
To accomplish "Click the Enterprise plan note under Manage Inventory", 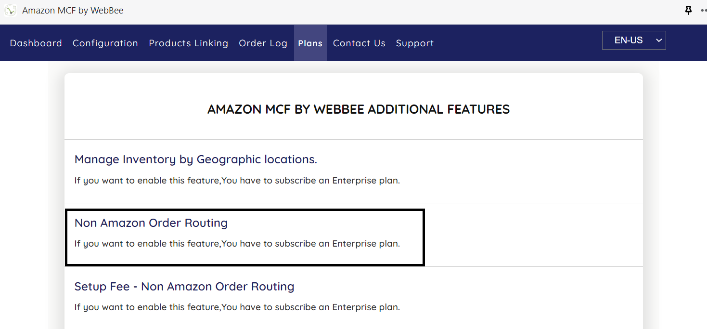I will coord(237,181).
